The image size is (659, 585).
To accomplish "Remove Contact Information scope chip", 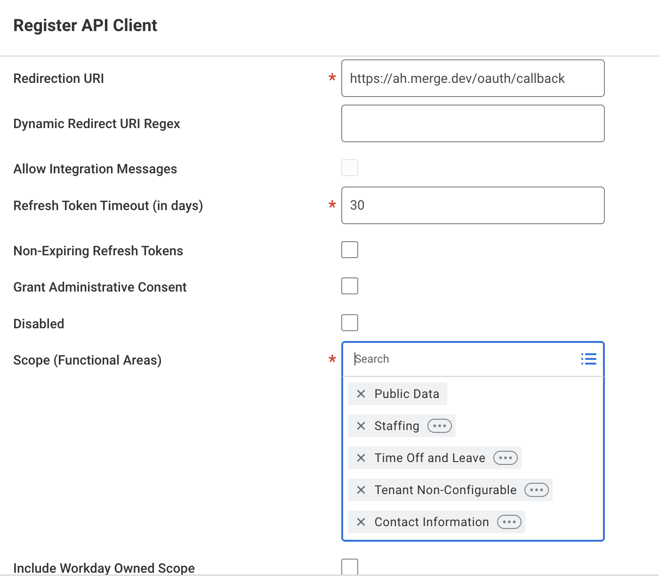I will point(361,522).
